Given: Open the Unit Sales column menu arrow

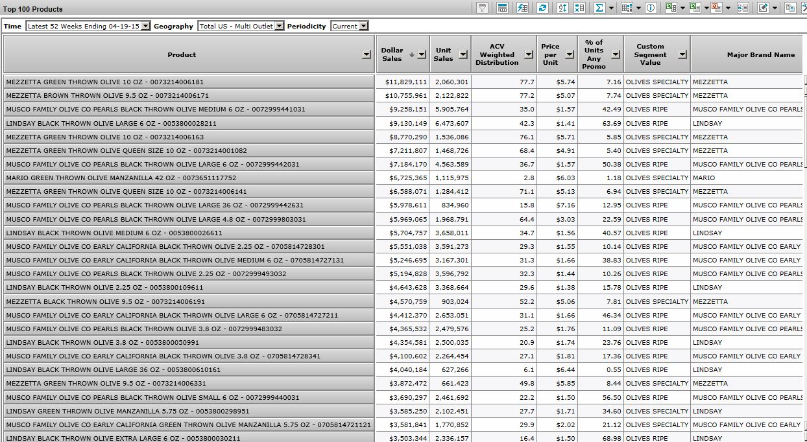Looking at the screenshot, I should tap(463, 54).
